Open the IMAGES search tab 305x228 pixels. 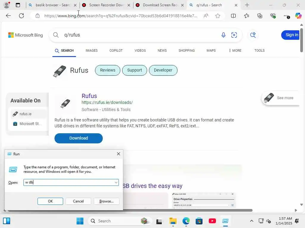tap(91, 50)
